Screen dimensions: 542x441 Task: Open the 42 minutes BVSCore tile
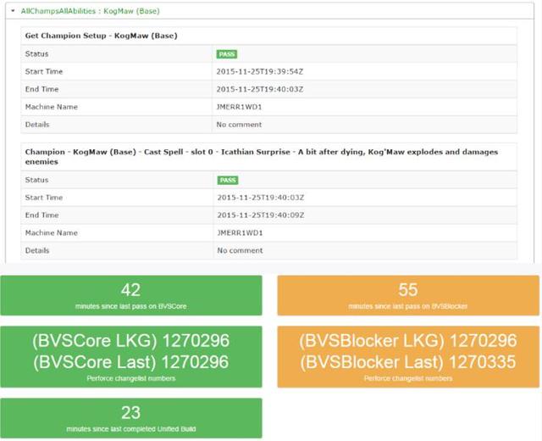click(x=131, y=296)
